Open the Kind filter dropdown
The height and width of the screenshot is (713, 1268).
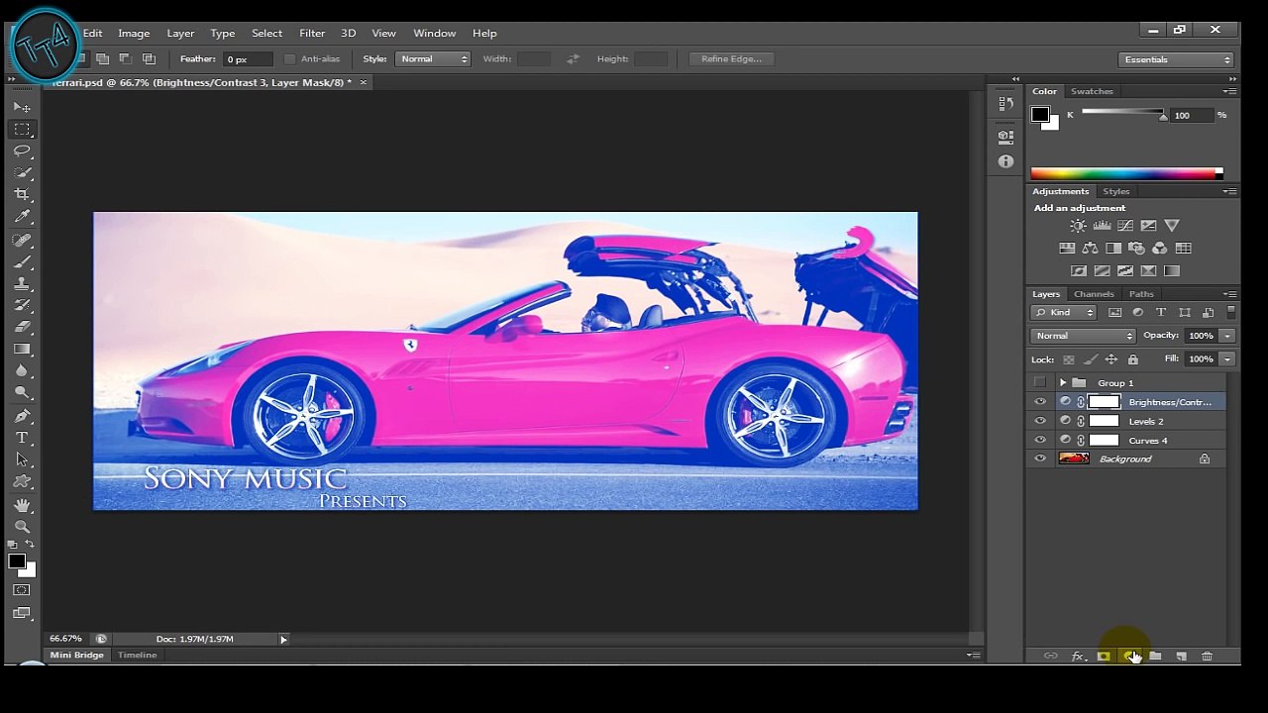(x=1063, y=313)
